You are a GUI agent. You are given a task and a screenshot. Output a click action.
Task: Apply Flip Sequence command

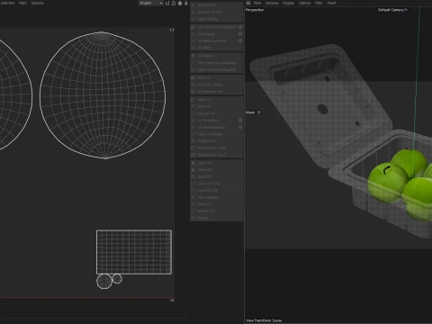[x=217, y=197]
